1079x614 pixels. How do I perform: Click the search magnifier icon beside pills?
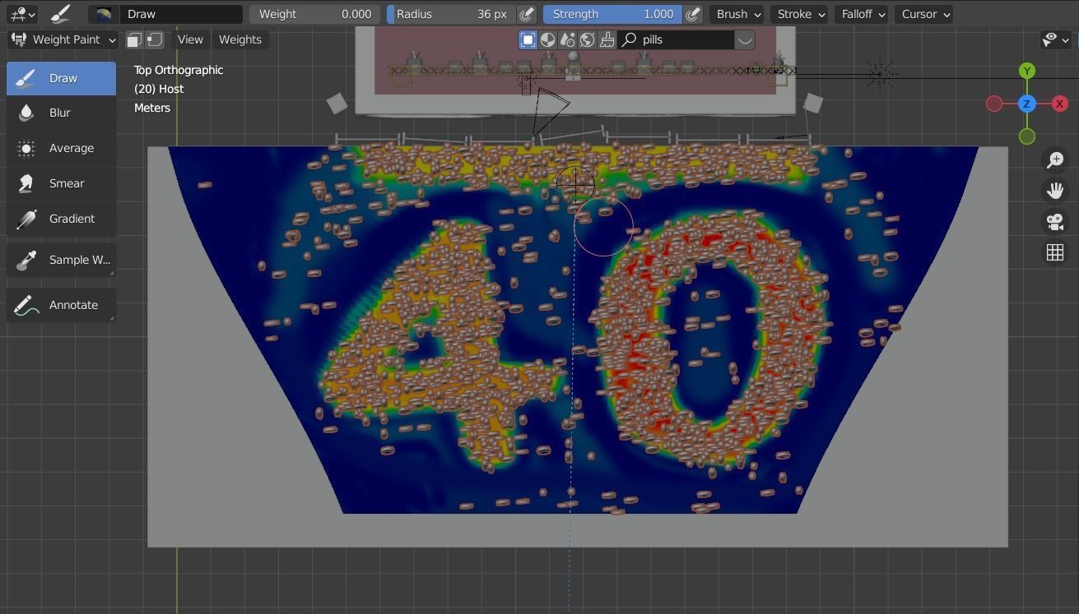[x=630, y=39]
